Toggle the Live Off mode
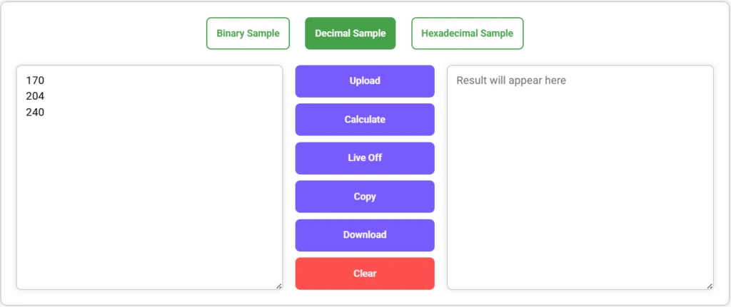 click(365, 158)
